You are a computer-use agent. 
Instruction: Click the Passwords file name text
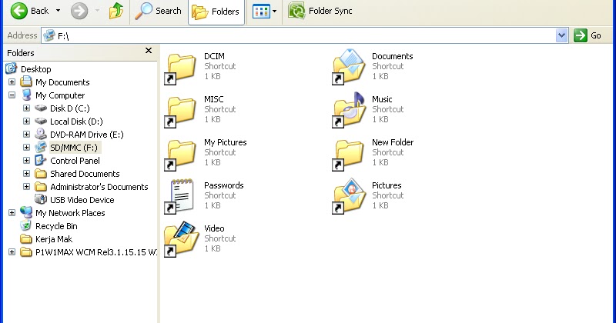pyautogui.click(x=223, y=185)
